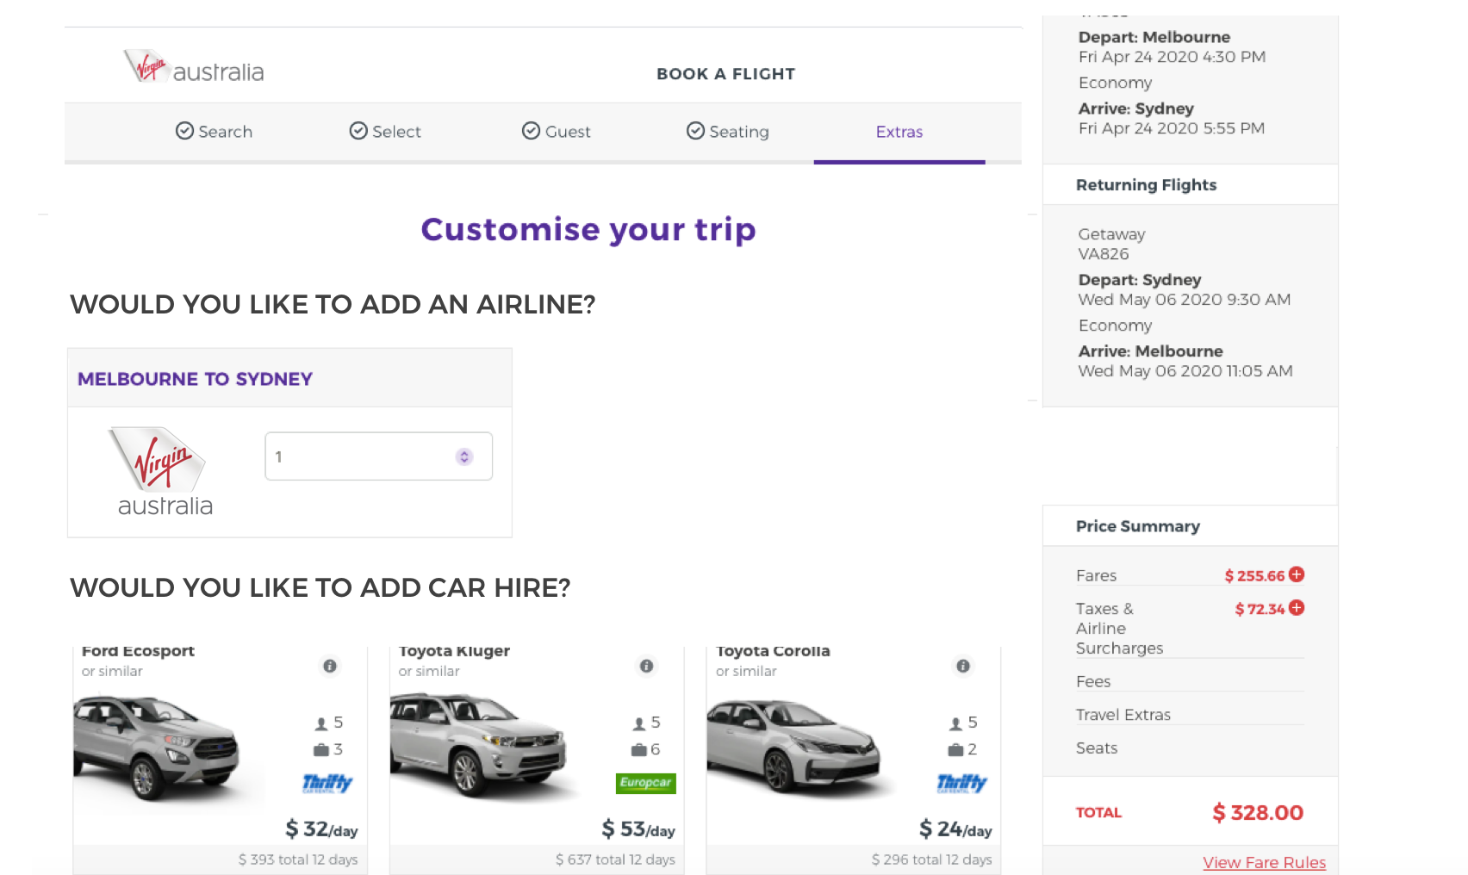The height and width of the screenshot is (875, 1468).
Task: Switch to the Seating step
Action: coord(728,132)
